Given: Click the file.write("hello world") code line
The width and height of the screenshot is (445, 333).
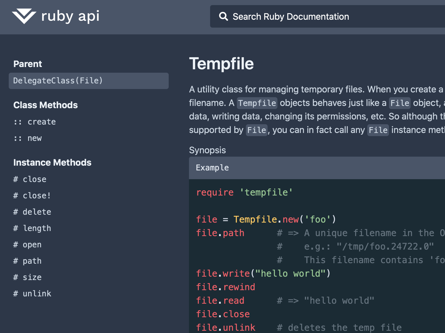Looking at the screenshot, I should pos(263,274).
